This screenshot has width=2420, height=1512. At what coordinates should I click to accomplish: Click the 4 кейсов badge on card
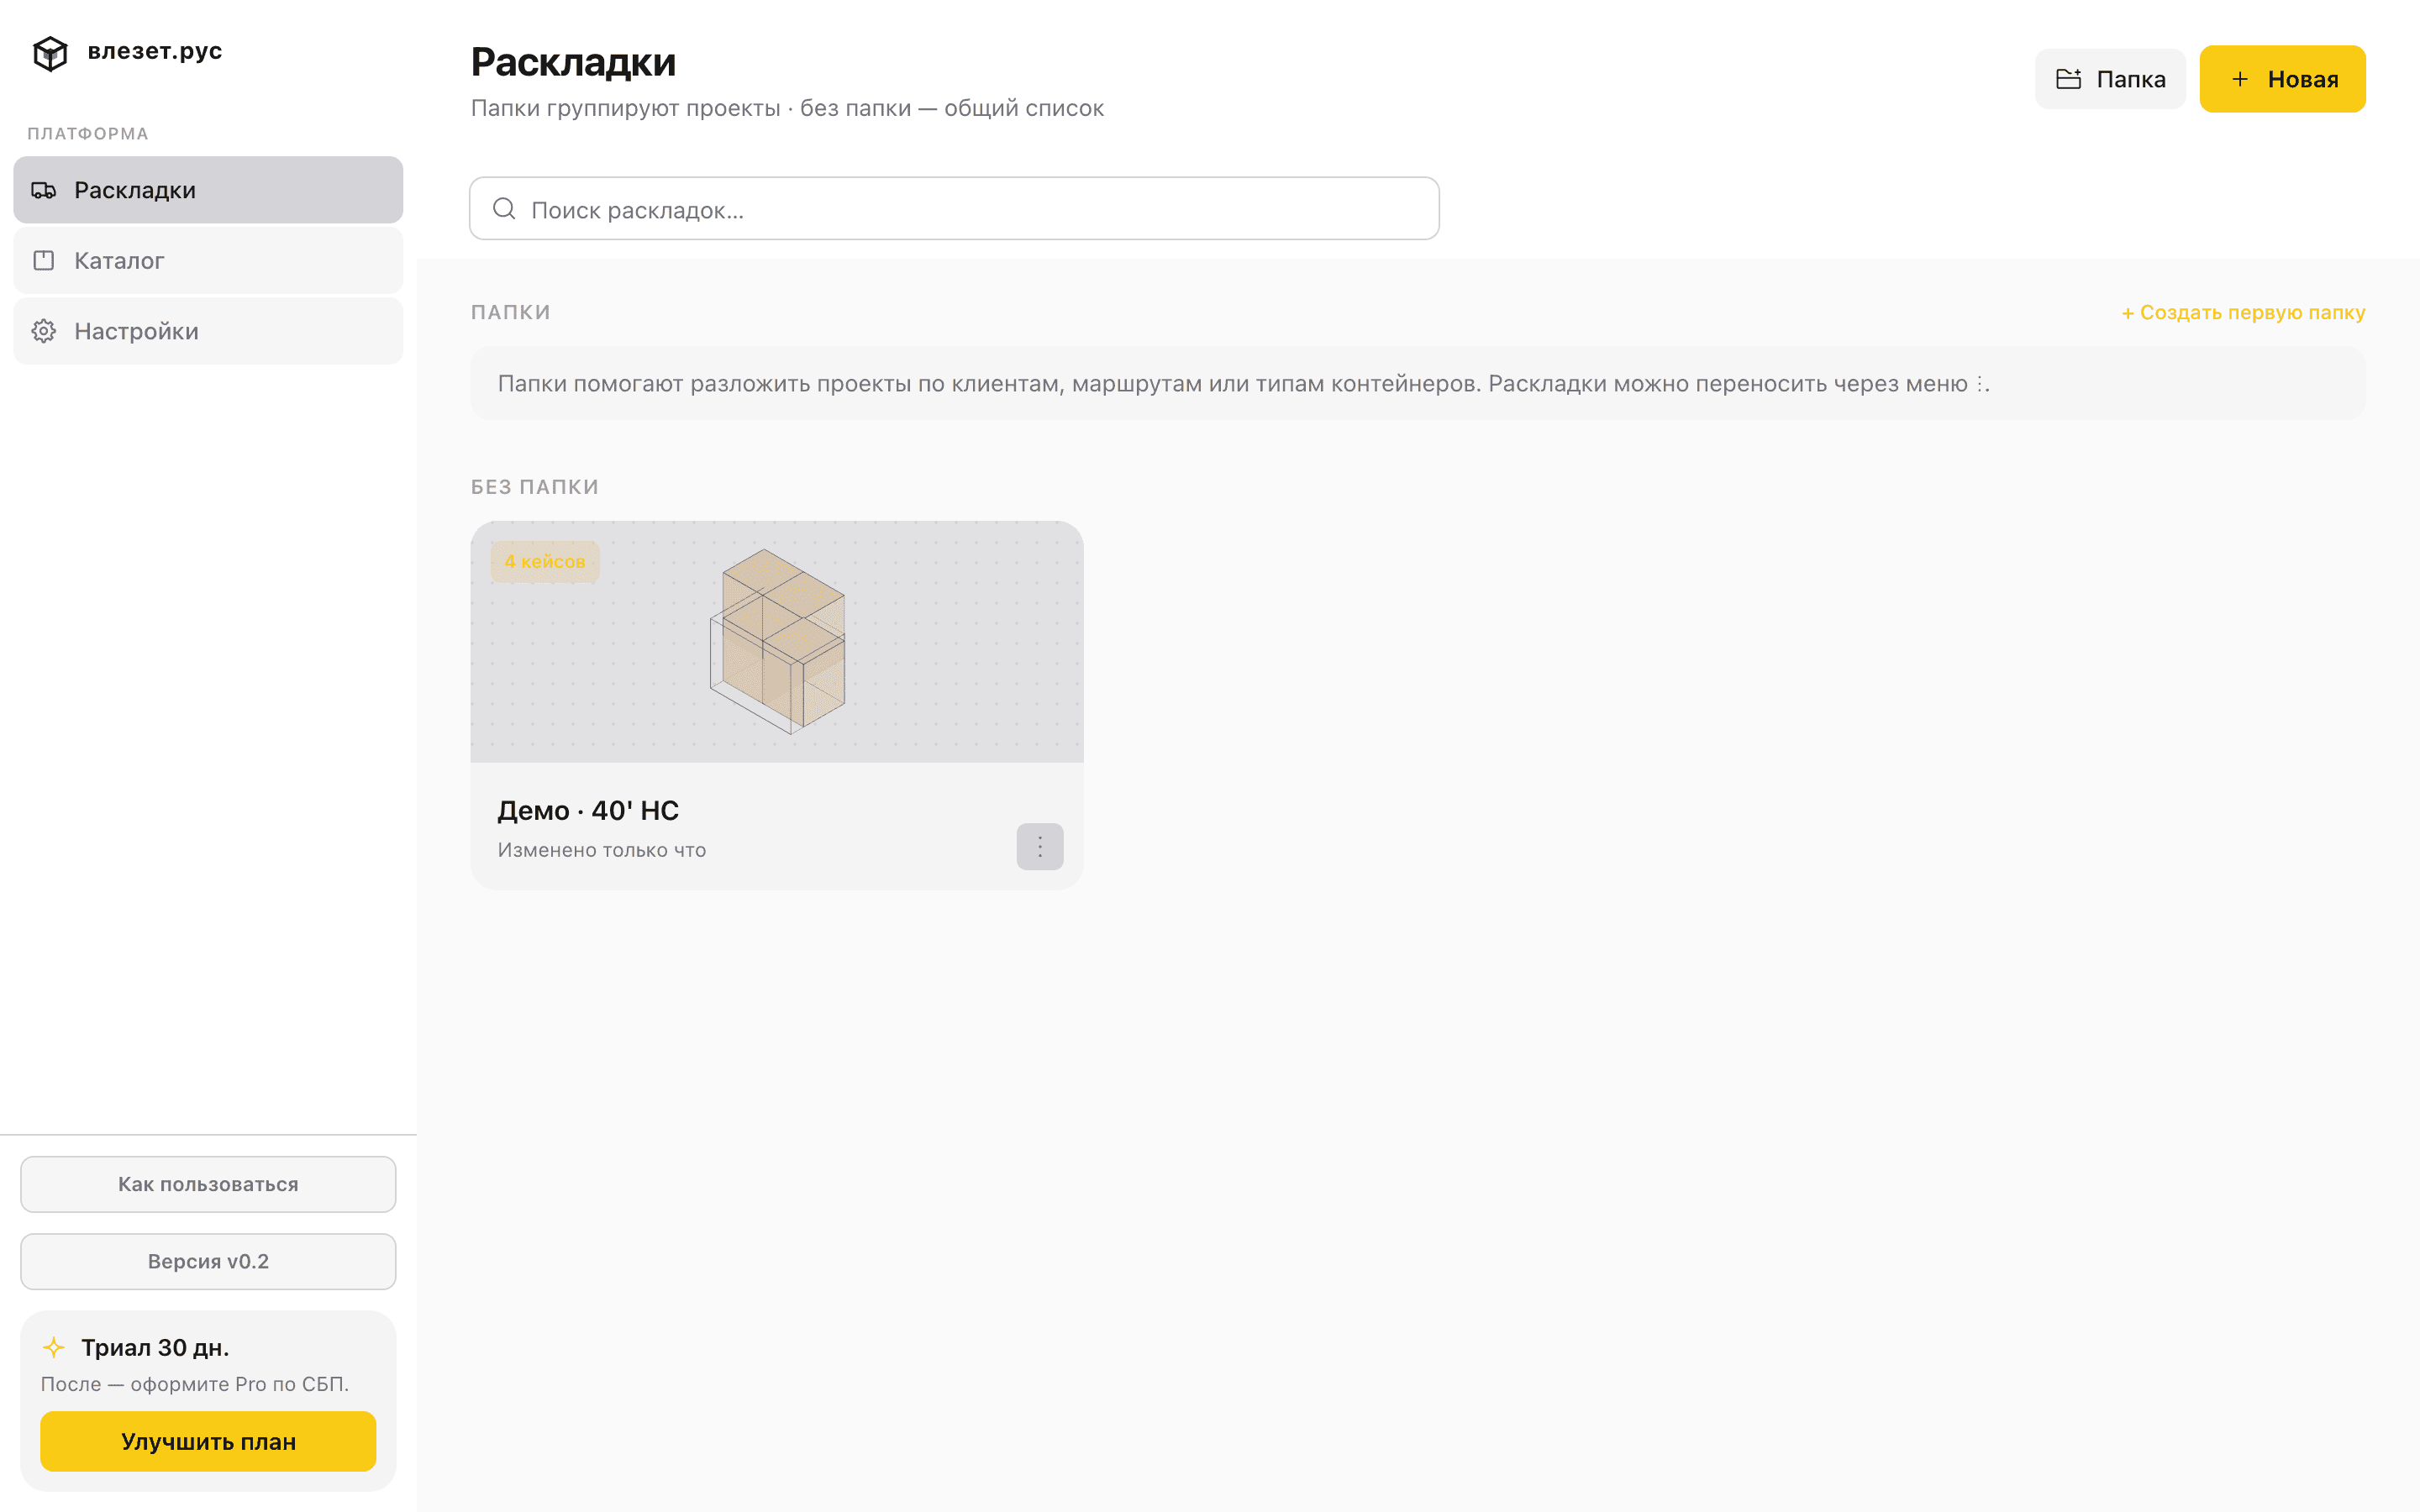pyautogui.click(x=545, y=561)
